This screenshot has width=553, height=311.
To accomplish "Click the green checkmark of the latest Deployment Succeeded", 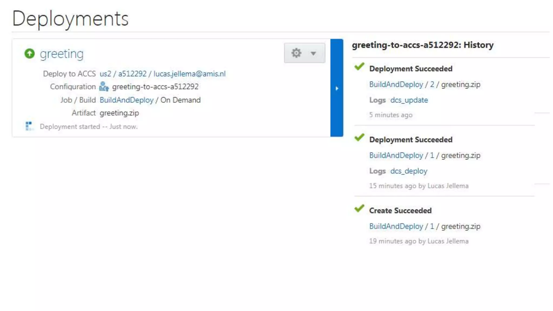I will click(359, 66).
